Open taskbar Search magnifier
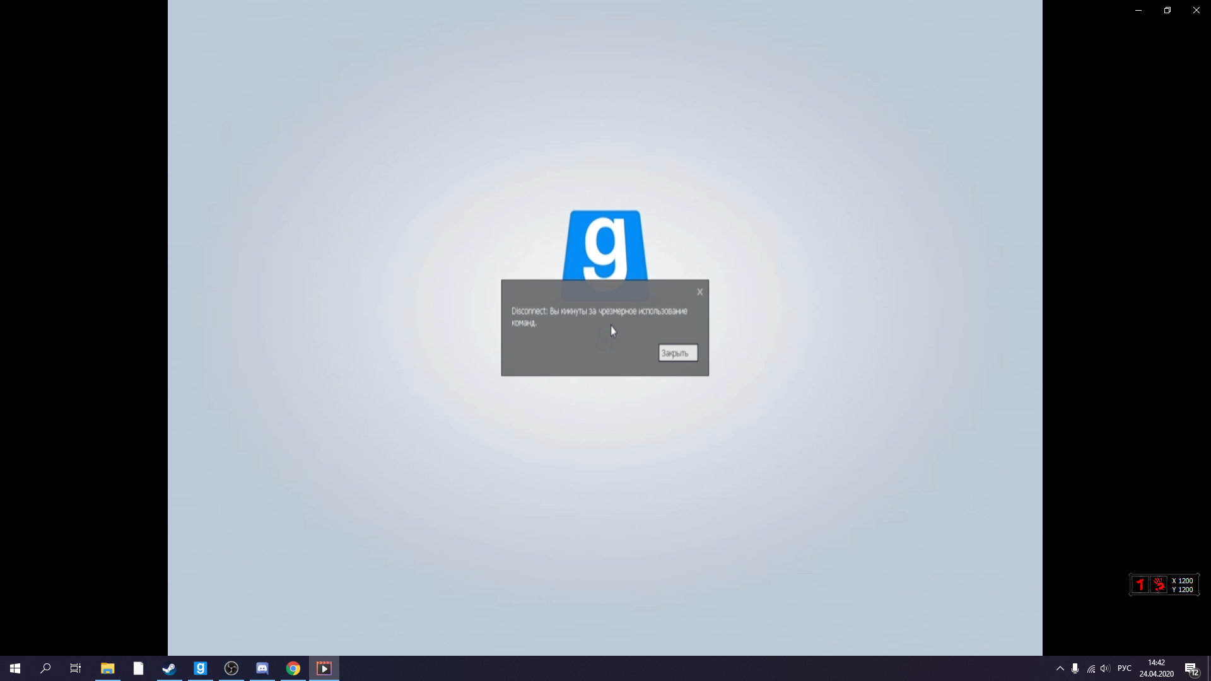The image size is (1211, 681). [45, 668]
